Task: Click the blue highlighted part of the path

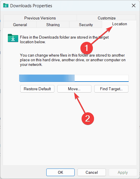Action: tap(47, 78)
